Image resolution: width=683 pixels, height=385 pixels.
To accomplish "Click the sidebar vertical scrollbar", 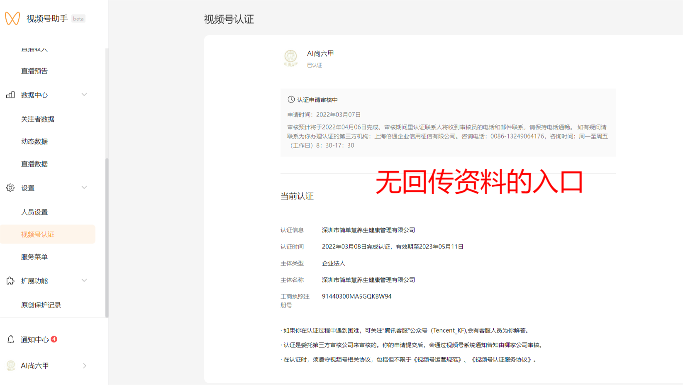I will pyautogui.click(x=107, y=238).
